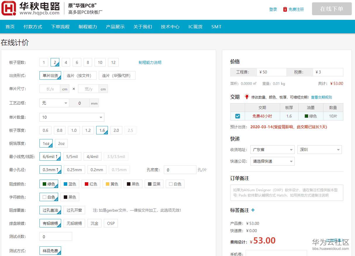The image size is (355, 256).
Task: Open 产品展示 navigation item
Action: click(x=115, y=27)
